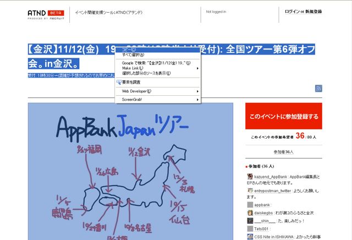
Task: Click CSS Nite in ISHIKAWA avatar icon
Action: pos(250,237)
